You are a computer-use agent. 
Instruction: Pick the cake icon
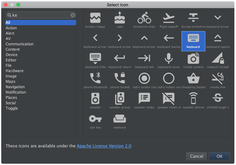pos(119,18)
